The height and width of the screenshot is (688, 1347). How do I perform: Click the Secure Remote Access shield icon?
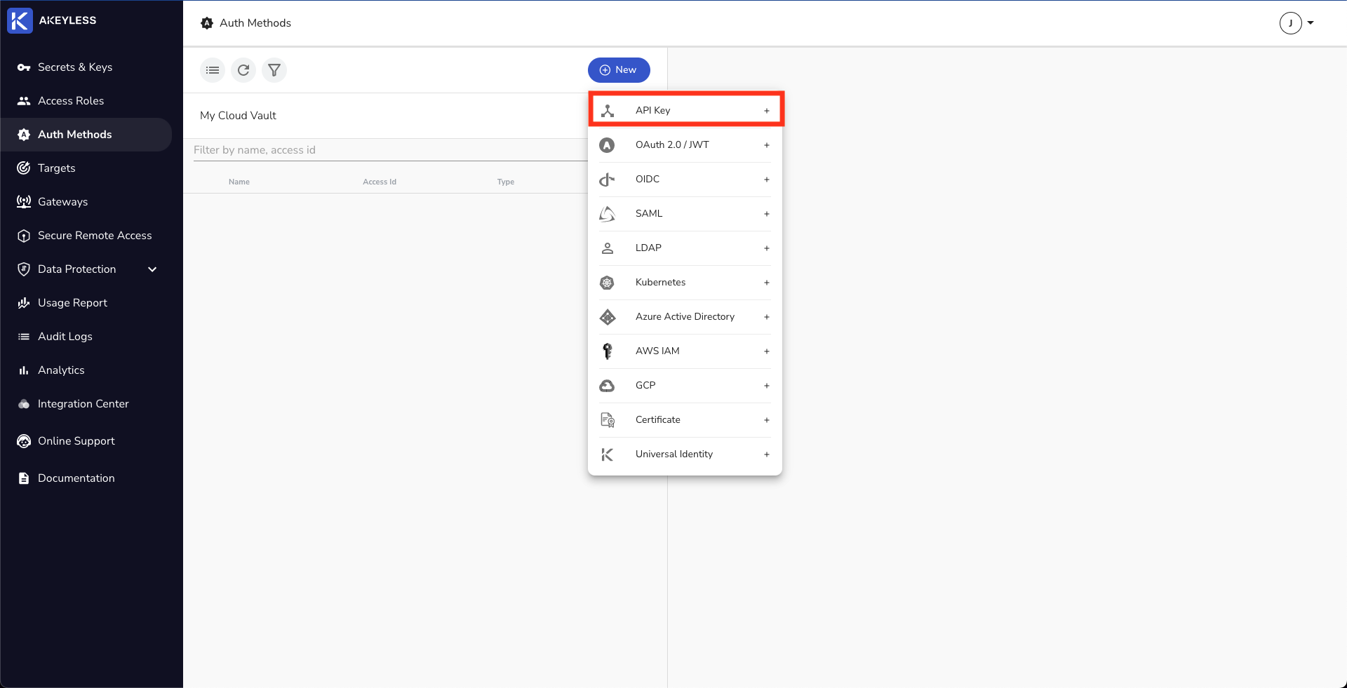pos(24,236)
